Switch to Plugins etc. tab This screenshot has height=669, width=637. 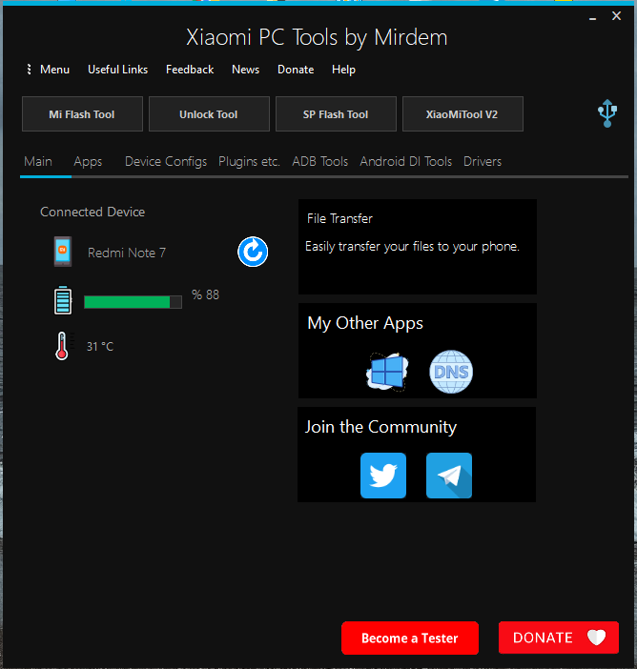pyautogui.click(x=249, y=162)
